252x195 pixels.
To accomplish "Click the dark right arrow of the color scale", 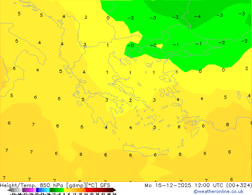I will [114, 190].
